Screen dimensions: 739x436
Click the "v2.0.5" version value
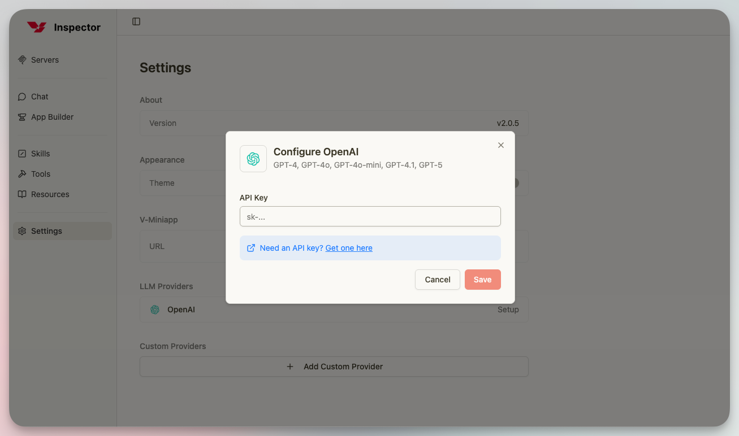pyautogui.click(x=508, y=123)
